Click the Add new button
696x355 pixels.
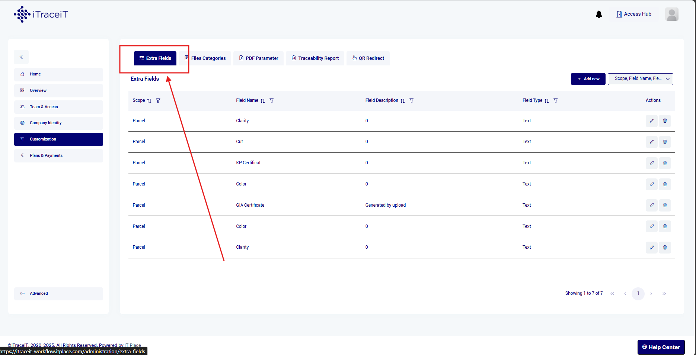pos(588,79)
